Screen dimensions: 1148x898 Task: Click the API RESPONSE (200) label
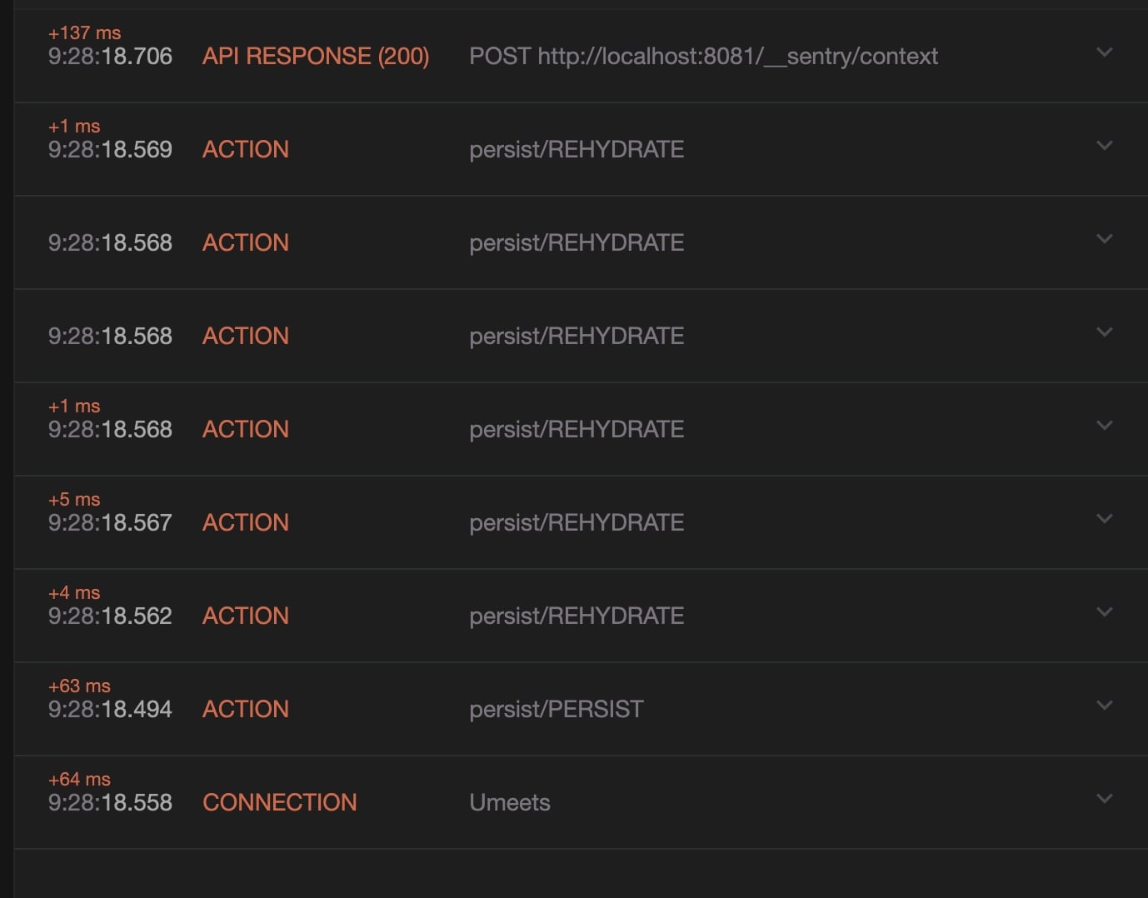pos(316,56)
